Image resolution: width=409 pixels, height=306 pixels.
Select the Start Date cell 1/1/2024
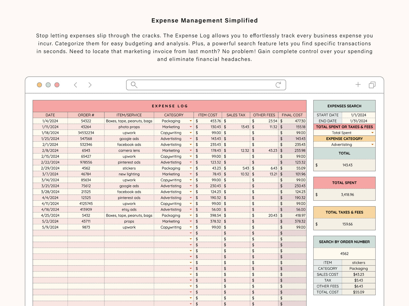tap(358, 115)
